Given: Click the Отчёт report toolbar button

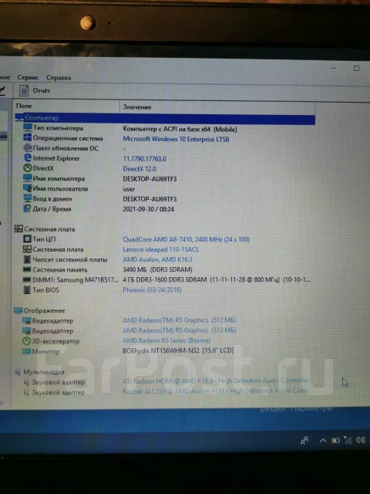Looking at the screenshot, I should (35, 91).
